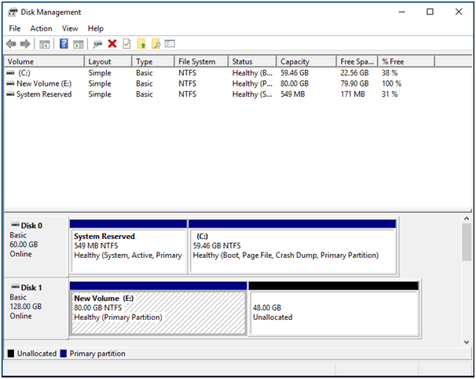Viewport: 476px width, 379px height.
Task: Click the Disk 1 label panel
Action: [x=36, y=308]
